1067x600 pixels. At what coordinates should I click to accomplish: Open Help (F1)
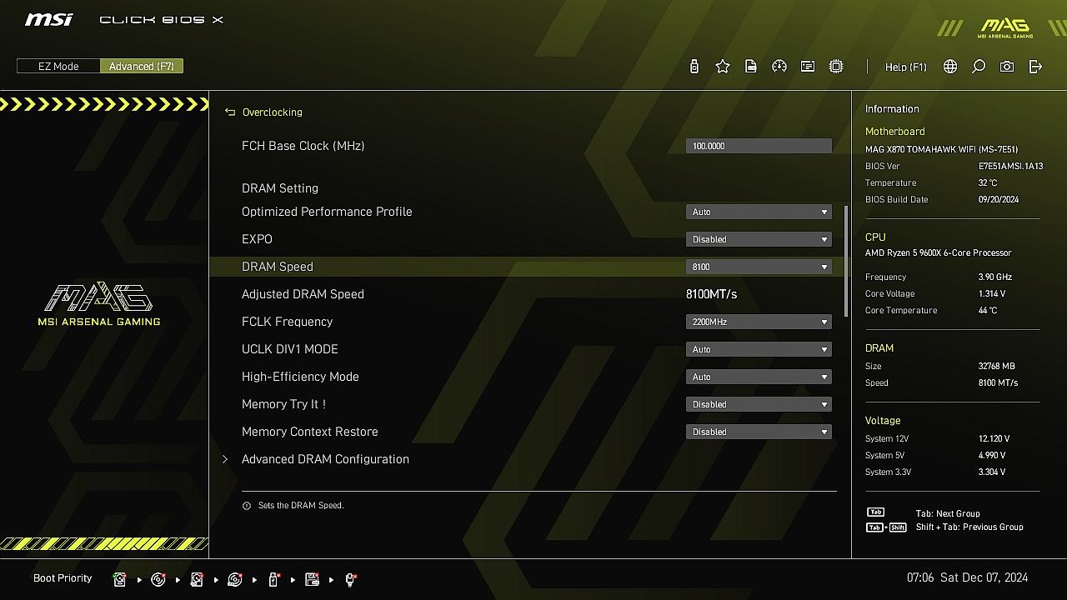click(x=906, y=67)
